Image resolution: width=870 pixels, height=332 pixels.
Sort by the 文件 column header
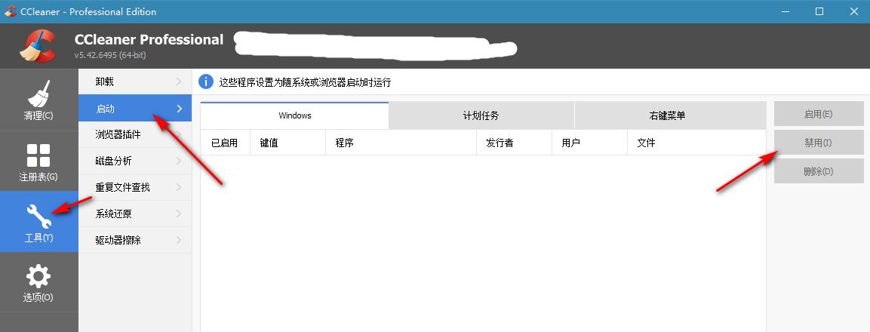coord(696,143)
